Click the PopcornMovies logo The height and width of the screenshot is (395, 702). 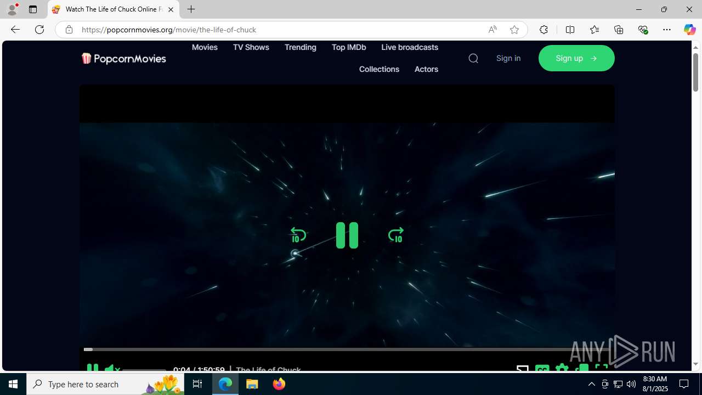pyautogui.click(x=123, y=58)
